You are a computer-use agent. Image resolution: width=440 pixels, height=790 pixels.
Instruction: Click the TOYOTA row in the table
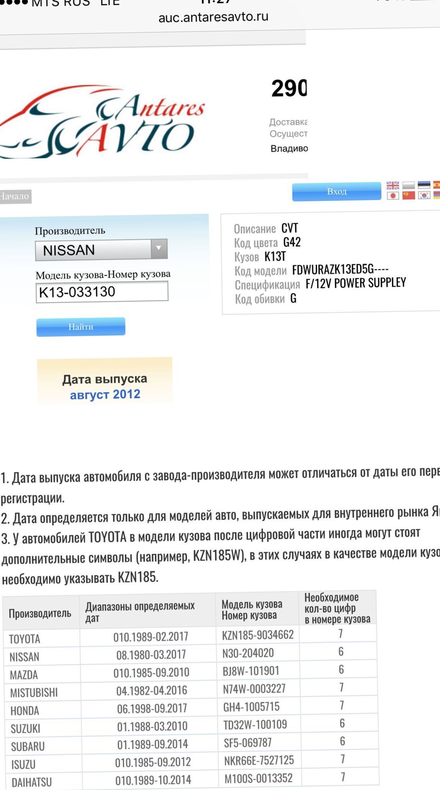[191, 636]
